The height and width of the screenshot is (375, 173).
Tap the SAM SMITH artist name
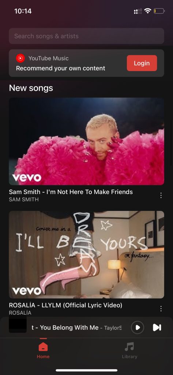click(x=24, y=200)
